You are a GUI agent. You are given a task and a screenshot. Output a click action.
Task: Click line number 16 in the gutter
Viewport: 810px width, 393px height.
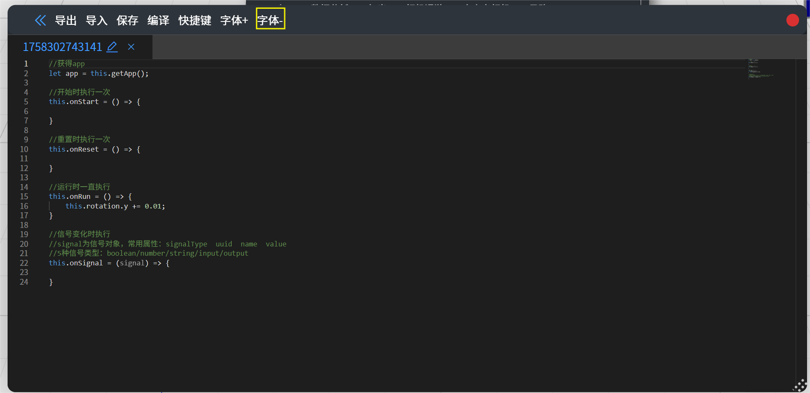24,206
